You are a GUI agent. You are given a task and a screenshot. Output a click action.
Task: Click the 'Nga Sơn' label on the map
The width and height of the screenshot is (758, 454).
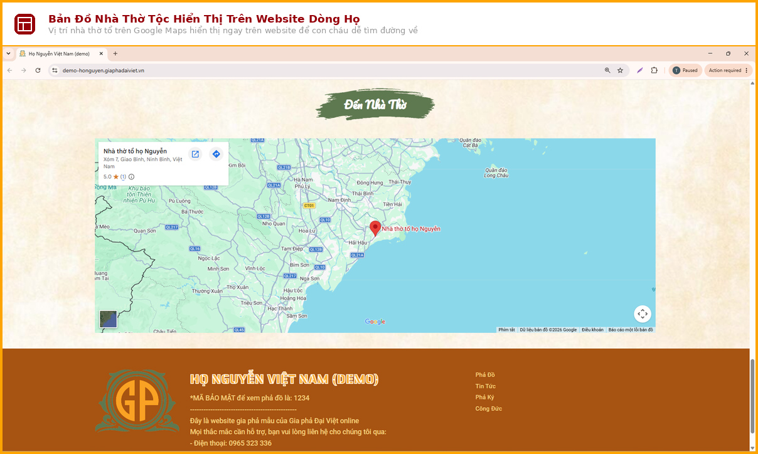[309, 278]
